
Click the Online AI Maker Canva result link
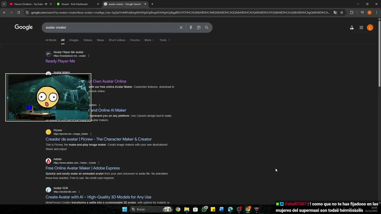107,110
